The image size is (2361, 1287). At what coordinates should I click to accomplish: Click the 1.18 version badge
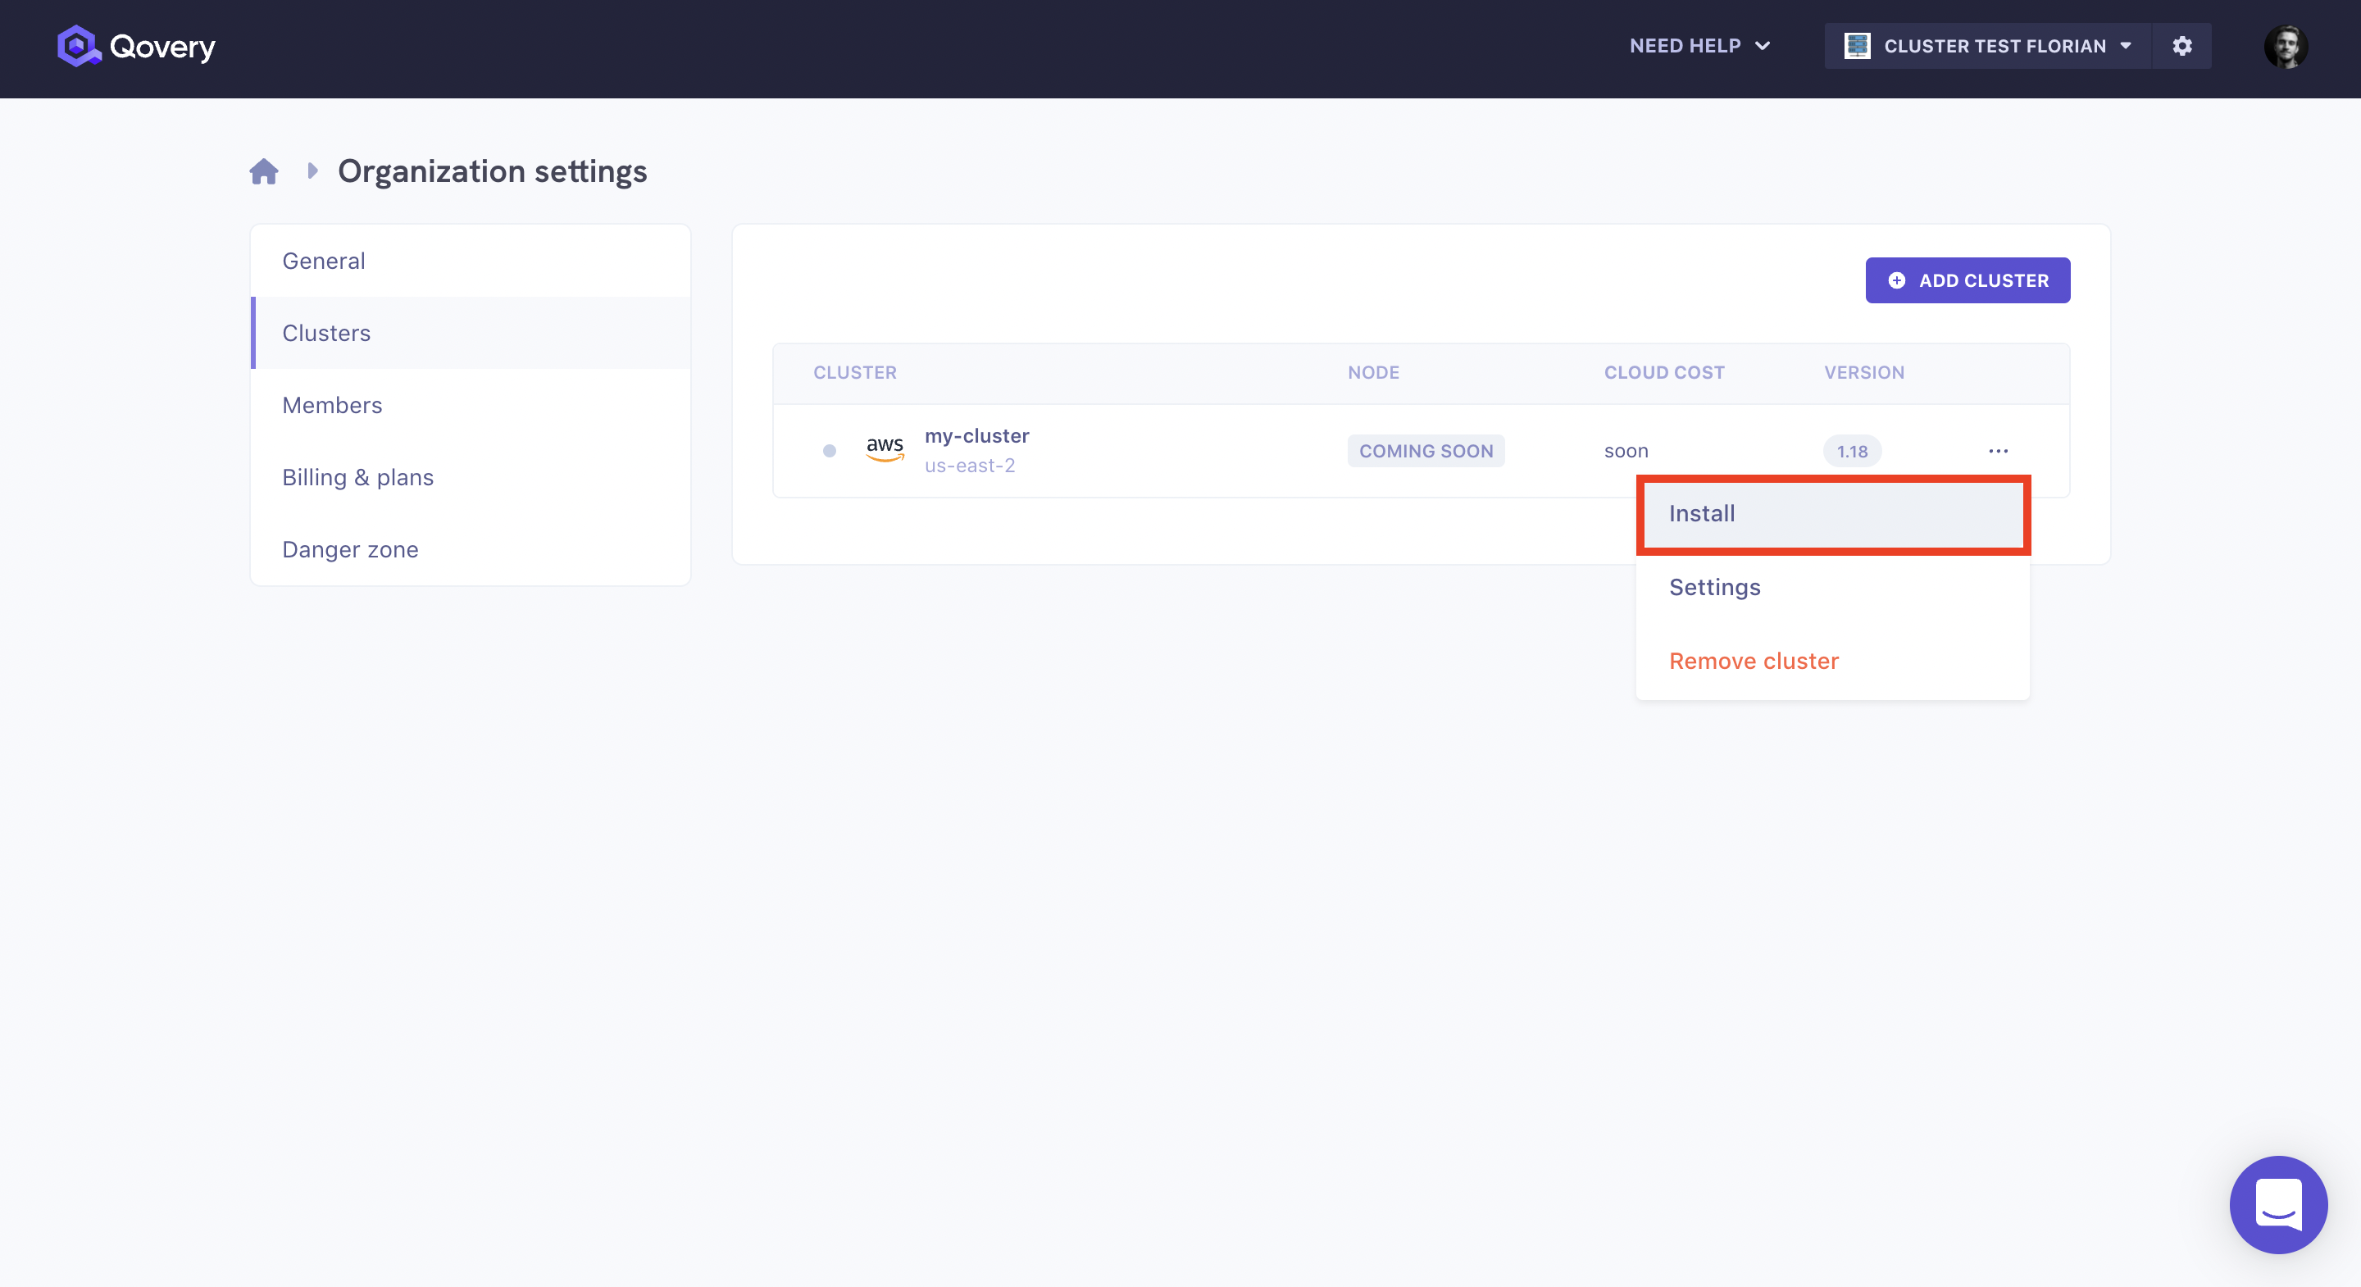[1853, 451]
